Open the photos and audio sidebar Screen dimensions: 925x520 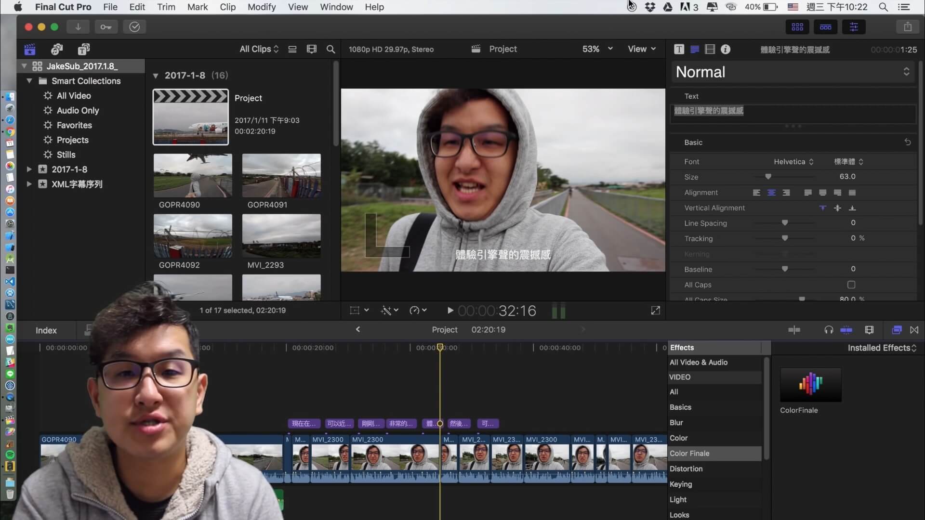click(x=57, y=49)
